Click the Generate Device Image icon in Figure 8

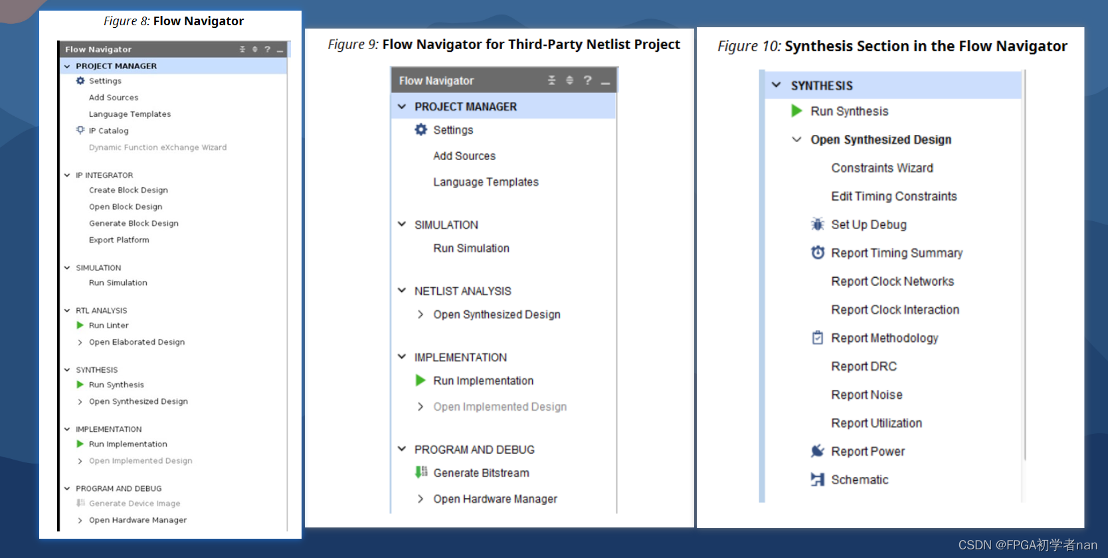tap(80, 503)
